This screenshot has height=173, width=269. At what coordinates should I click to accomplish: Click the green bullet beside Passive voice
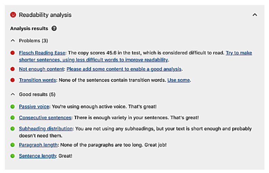click(13, 106)
